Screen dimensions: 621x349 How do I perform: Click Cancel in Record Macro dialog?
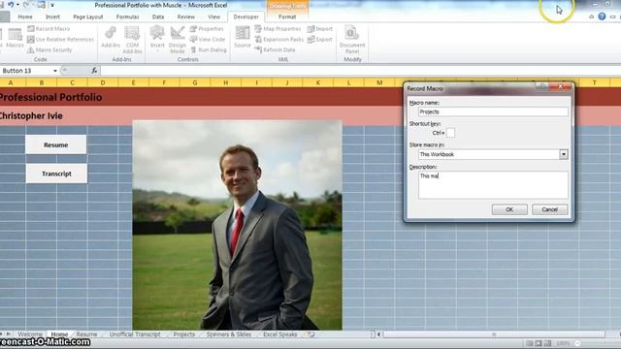point(549,209)
